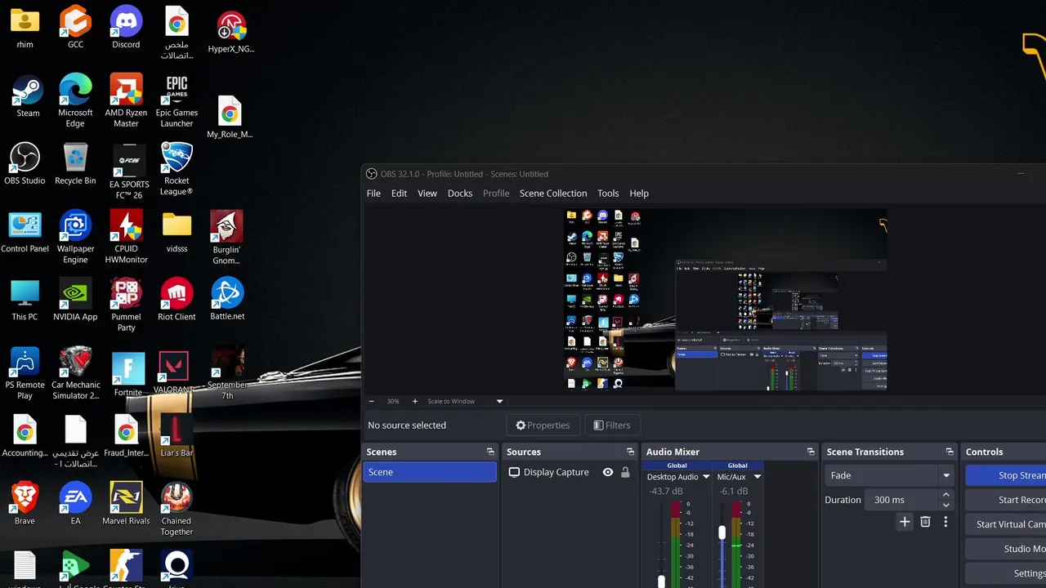Launch Discord from the desktop

[126, 29]
